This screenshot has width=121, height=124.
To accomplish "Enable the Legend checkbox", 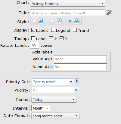I will click(53, 30).
